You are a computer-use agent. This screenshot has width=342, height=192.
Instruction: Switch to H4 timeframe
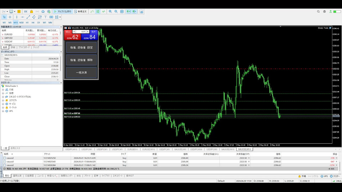click(33, 22)
